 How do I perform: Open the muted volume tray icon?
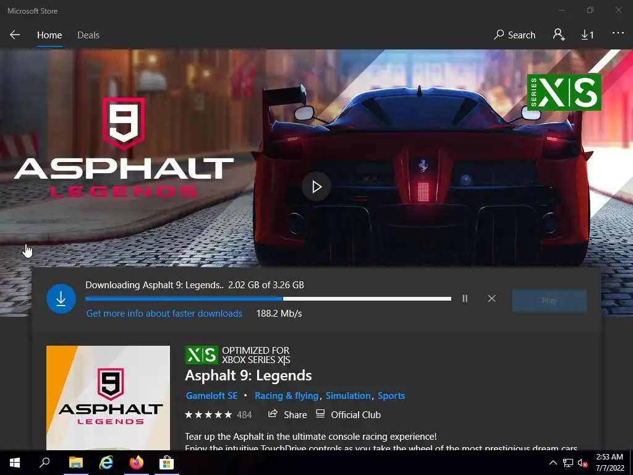582,463
